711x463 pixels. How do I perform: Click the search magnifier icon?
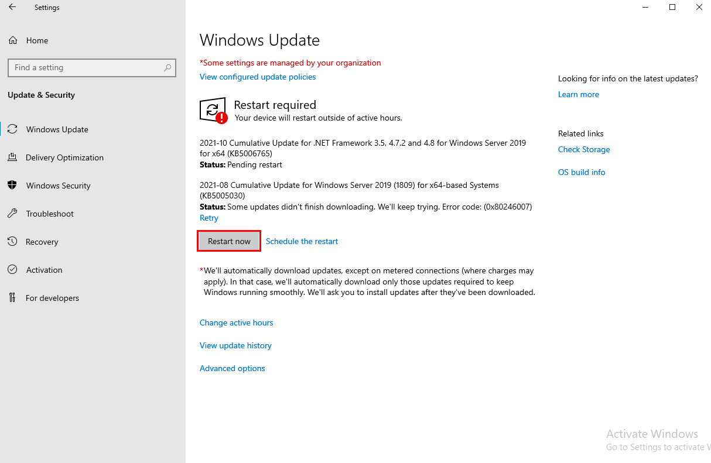click(x=168, y=68)
